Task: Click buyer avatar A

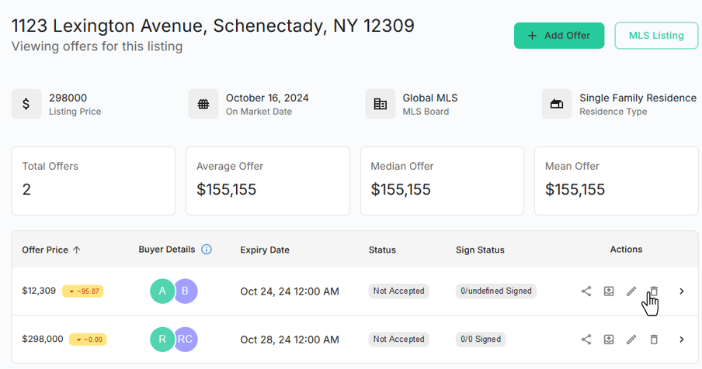Action: [x=162, y=291]
